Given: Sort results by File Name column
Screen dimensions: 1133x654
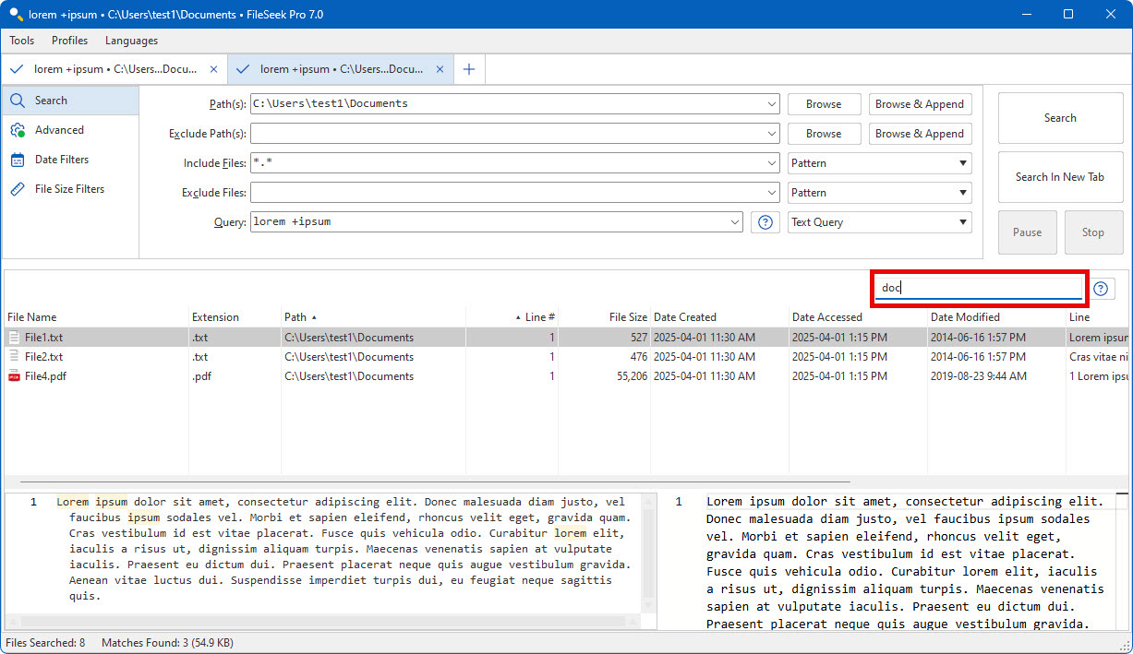Looking at the screenshot, I should 96,317.
